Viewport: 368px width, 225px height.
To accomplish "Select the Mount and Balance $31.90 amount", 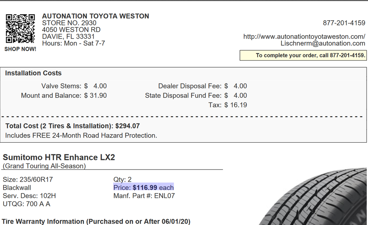I will pyautogui.click(x=95, y=96).
